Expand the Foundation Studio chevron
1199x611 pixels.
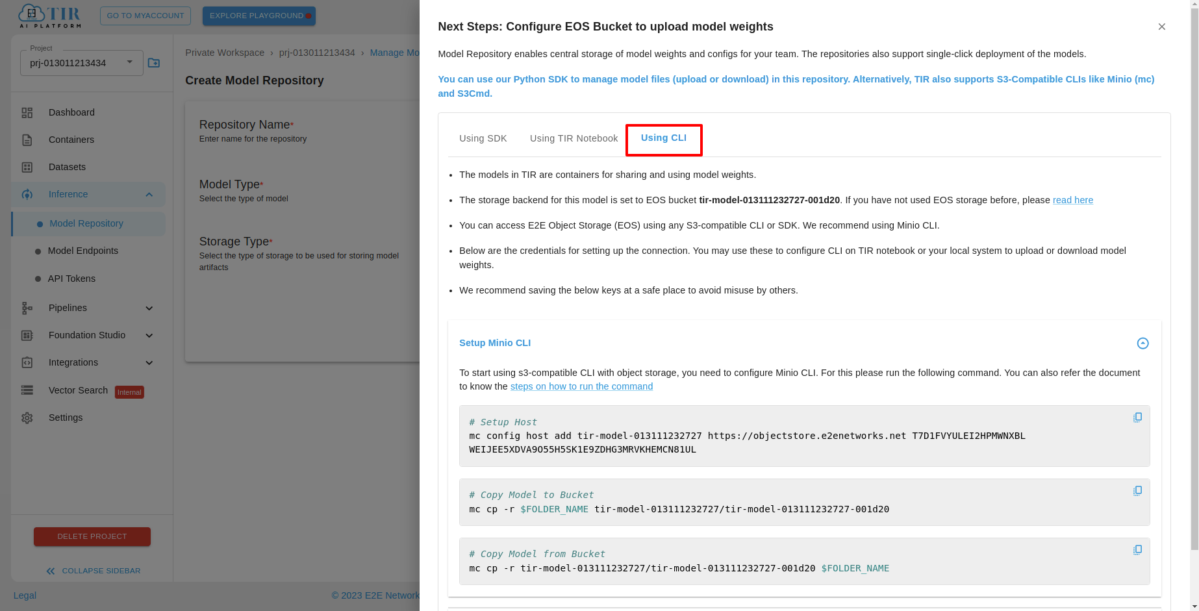point(149,335)
